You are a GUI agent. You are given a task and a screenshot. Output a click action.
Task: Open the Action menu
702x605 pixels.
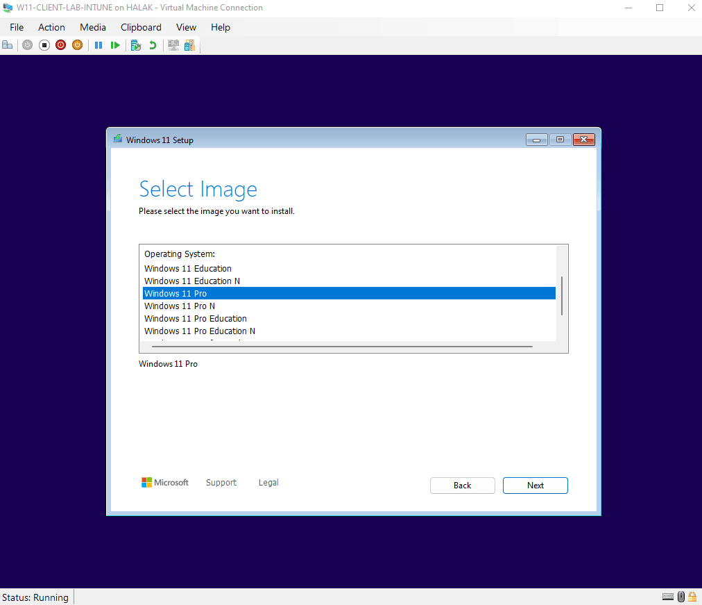pos(51,27)
